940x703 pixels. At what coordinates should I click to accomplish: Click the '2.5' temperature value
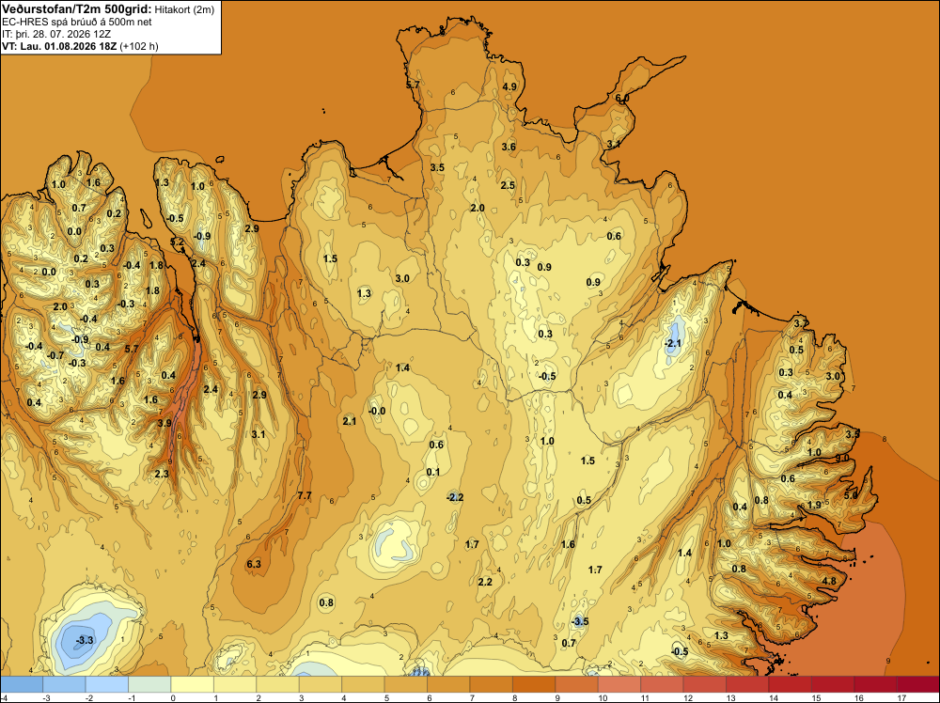click(508, 185)
